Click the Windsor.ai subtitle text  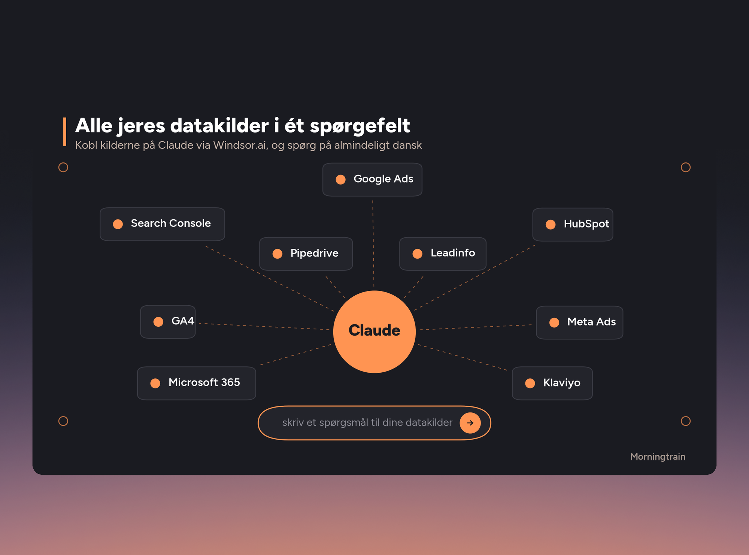[x=248, y=145]
